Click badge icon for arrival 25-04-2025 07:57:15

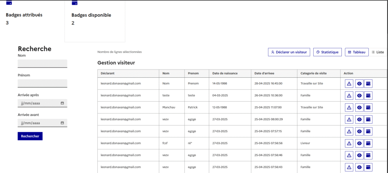click(x=368, y=131)
